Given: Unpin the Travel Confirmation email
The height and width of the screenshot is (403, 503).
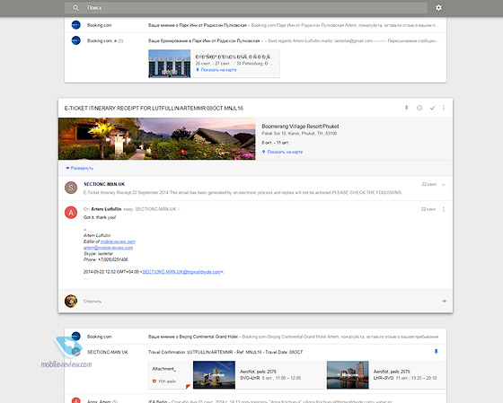Looking at the screenshot, I should (x=436, y=352).
